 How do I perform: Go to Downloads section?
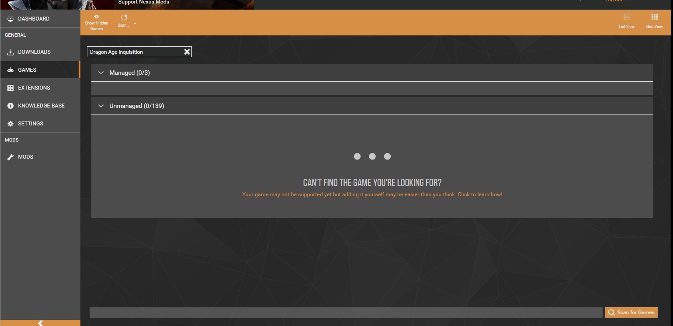click(40, 52)
